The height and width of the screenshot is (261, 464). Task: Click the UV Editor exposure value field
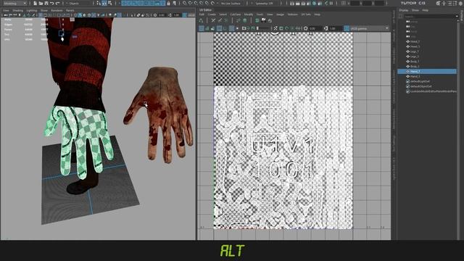(315, 28)
